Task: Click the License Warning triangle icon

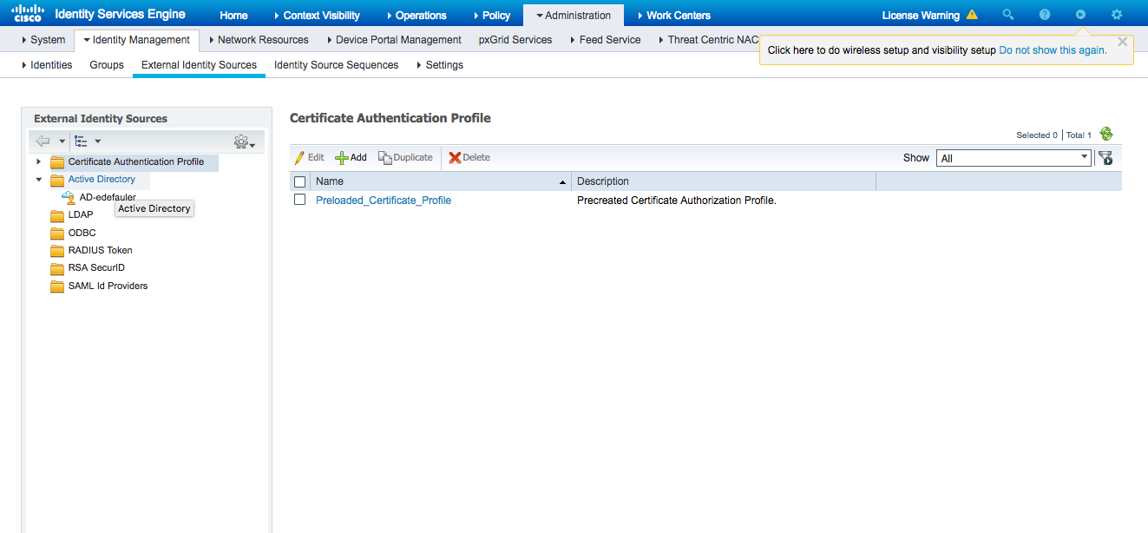Action: 972,15
